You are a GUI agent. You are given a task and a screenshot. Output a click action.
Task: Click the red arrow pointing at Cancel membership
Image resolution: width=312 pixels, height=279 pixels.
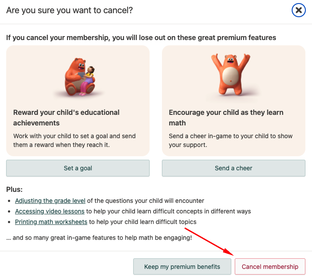pyautogui.click(x=209, y=242)
